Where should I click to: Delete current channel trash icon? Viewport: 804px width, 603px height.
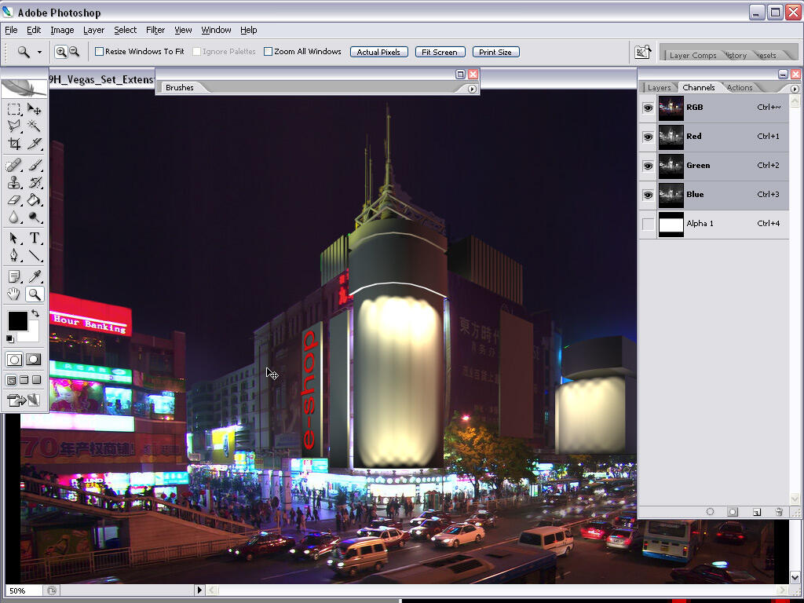coord(779,511)
